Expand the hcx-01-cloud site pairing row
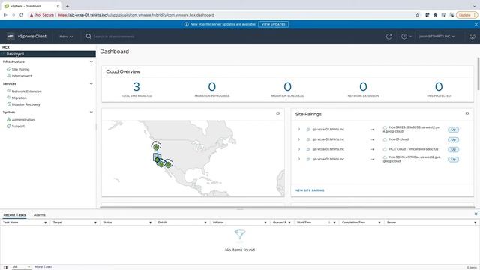 click(299, 139)
